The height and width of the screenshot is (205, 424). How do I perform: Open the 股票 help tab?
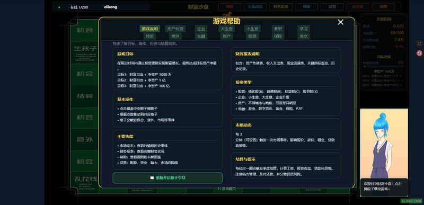(x=252, y=36)
